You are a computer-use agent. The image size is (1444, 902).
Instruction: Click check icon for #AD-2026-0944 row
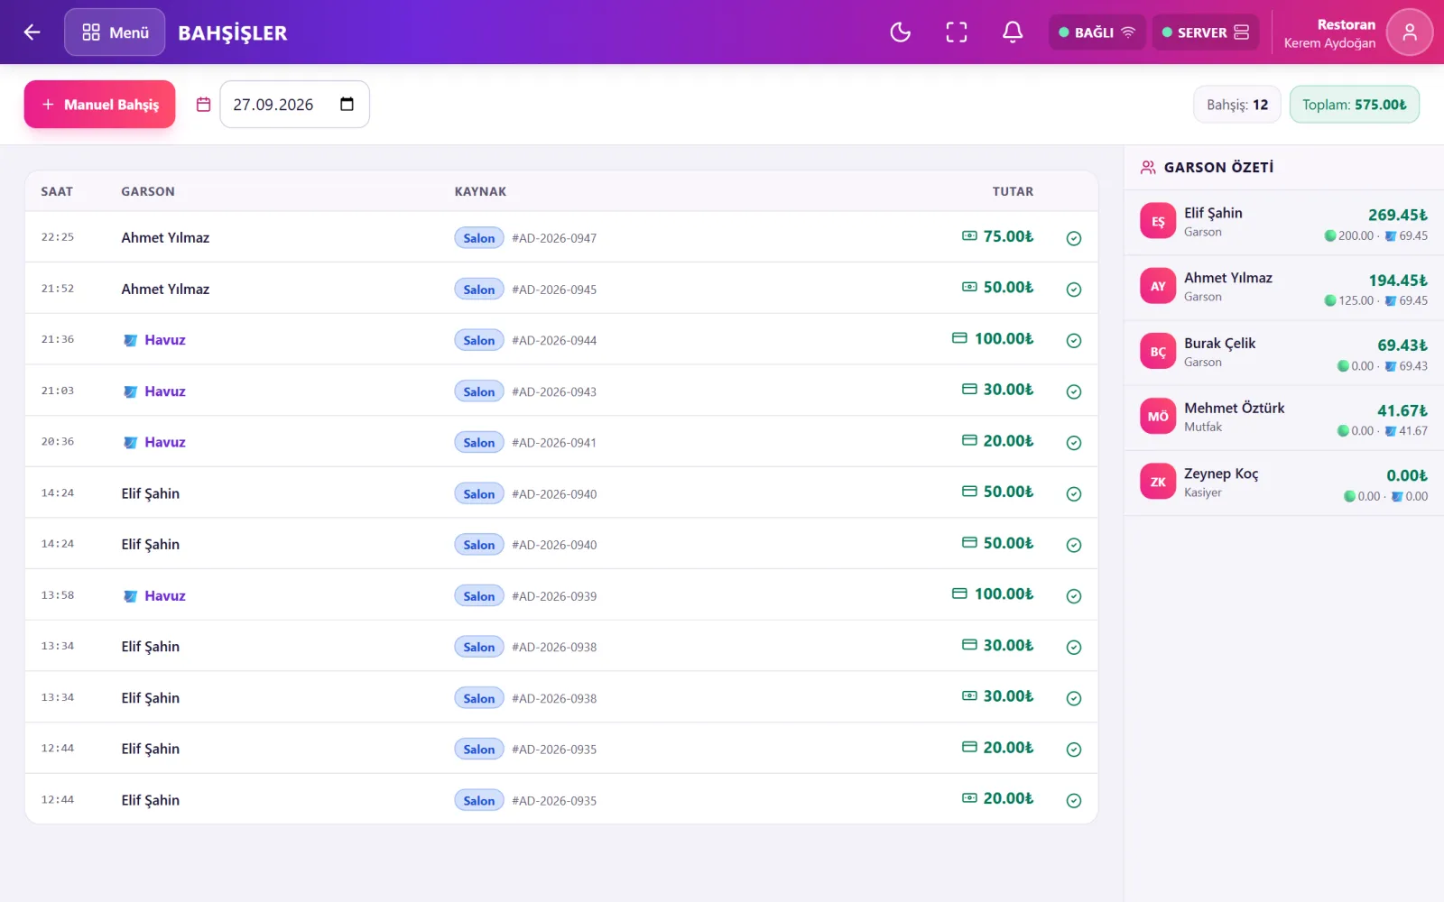click(x=1074, y=340)
